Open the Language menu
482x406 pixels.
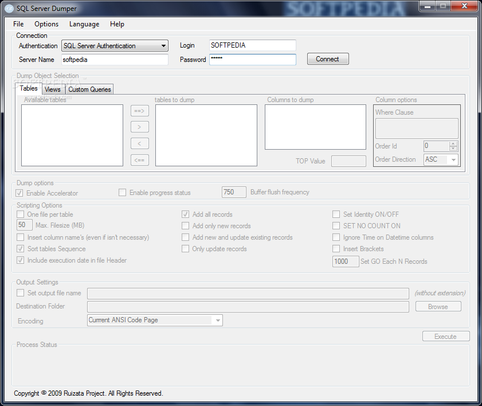84,24
